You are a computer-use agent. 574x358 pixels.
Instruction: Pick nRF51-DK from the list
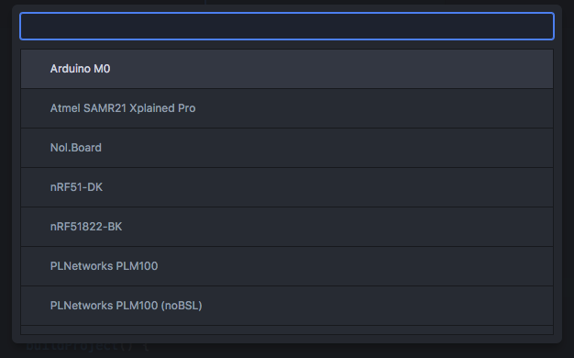[x=287, y=187]
